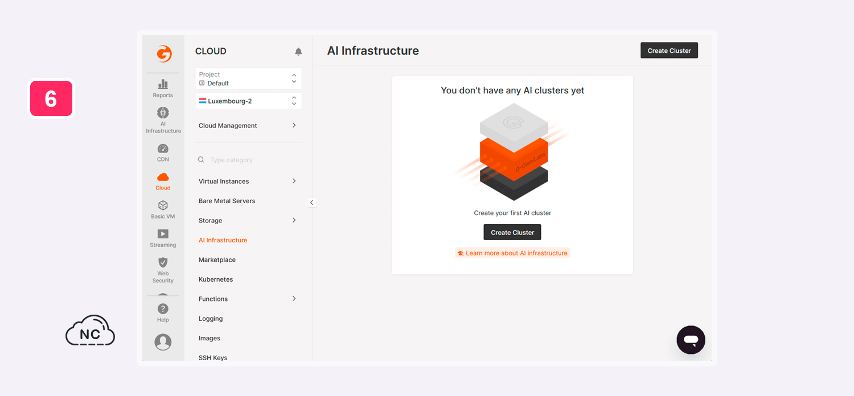Click the Gcore logo icon
The image size is (854, 396).
coord(164,53)
